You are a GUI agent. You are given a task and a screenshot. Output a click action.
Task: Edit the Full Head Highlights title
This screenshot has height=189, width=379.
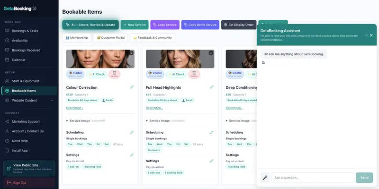212,87
